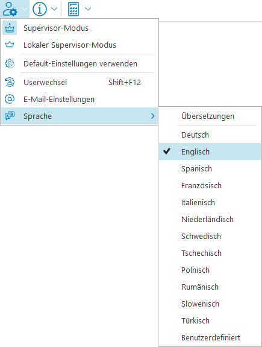Click the Lokaler Supervisor-Modus crown icon
262x347 pixels.
point(10,45)
